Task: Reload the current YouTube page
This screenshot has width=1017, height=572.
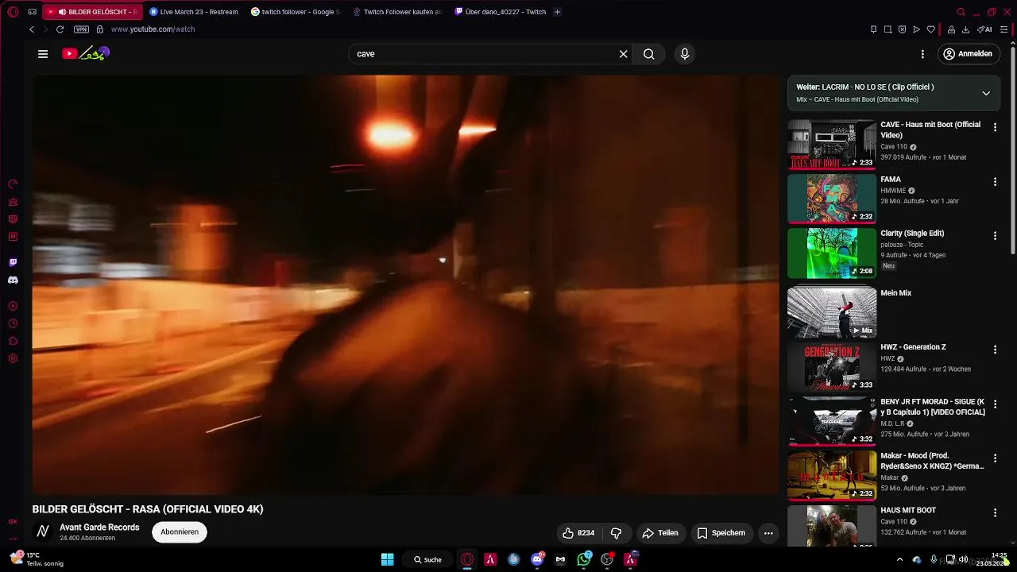Action: point(60,29)
